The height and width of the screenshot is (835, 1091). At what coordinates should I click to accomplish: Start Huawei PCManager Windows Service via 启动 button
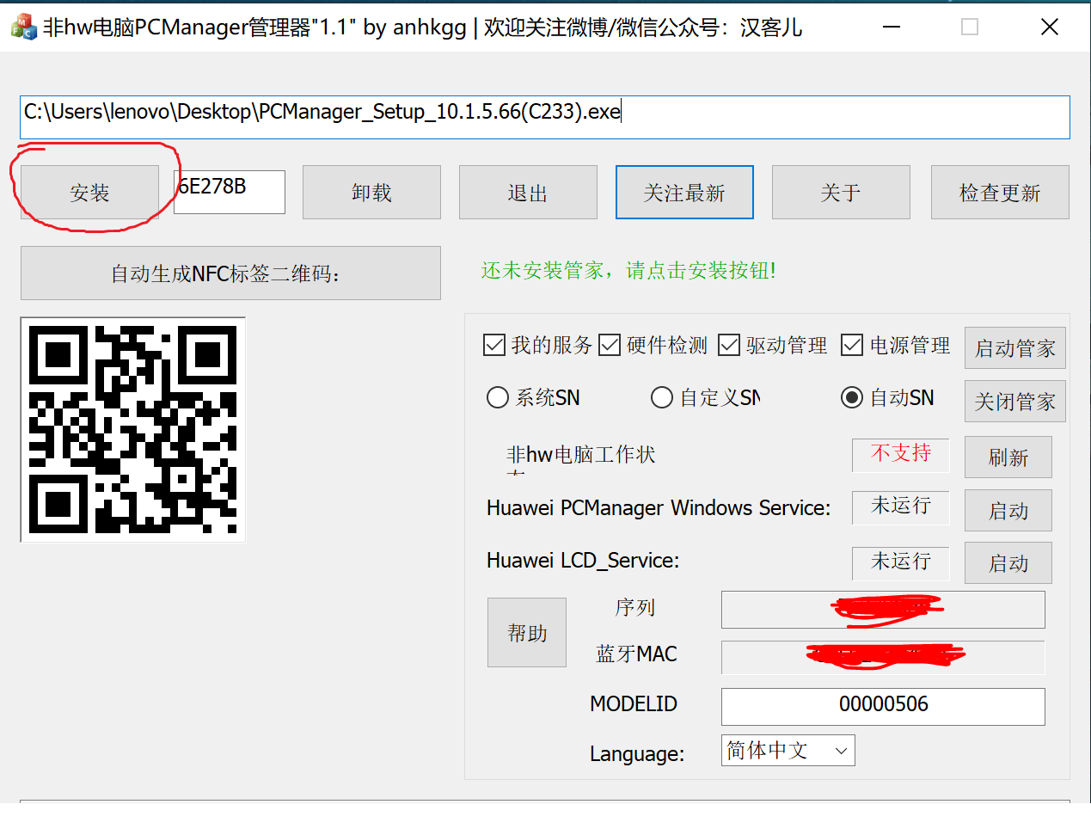click(1008, 510)
